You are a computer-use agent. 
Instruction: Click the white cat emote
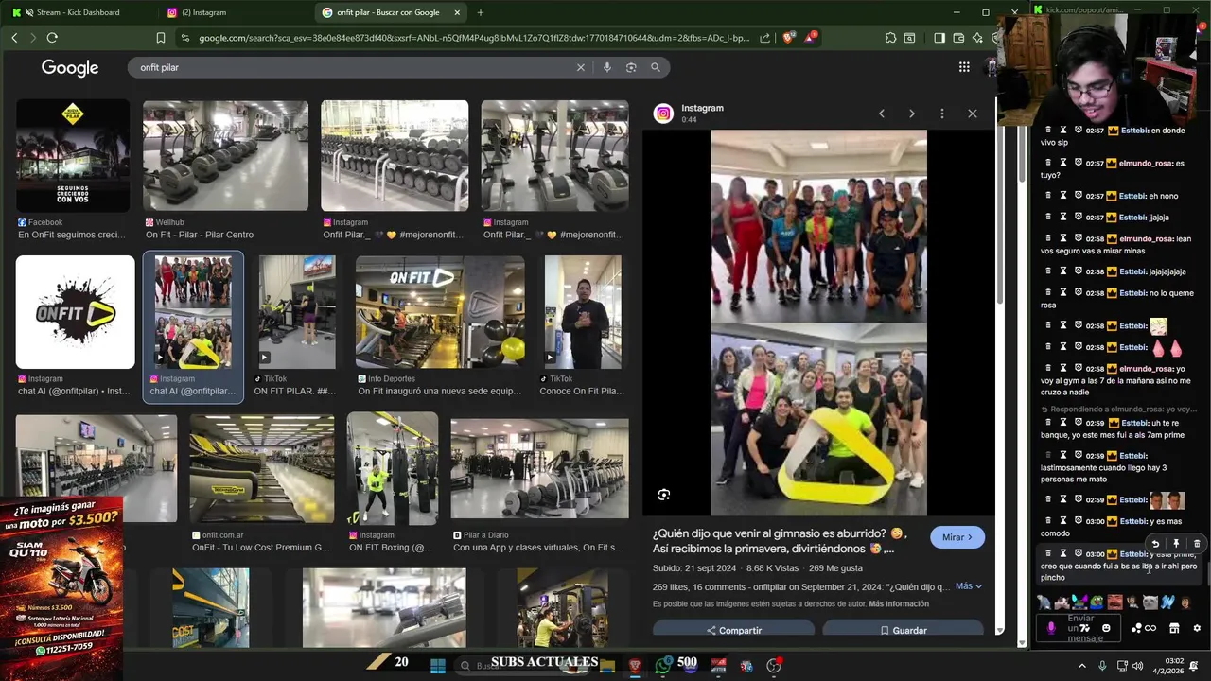[x=1150, y=602]
